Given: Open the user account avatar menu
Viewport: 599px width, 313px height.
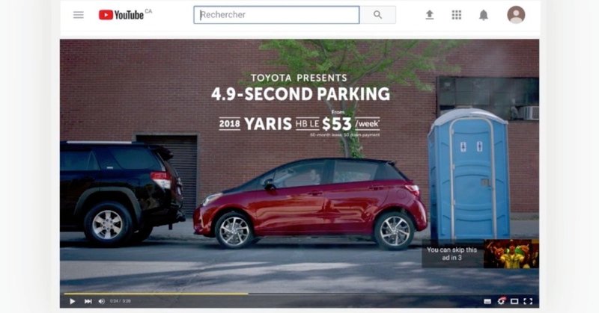Looking at the screenshot, I should pos(516,15).
